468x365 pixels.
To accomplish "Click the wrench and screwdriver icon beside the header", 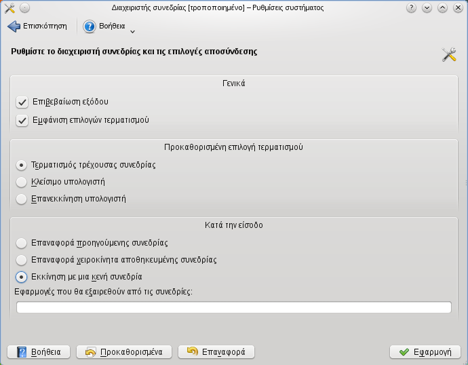I will point(449,55).
